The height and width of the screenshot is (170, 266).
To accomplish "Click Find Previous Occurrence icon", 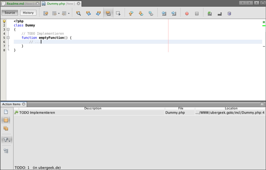I will pos(88,14).
